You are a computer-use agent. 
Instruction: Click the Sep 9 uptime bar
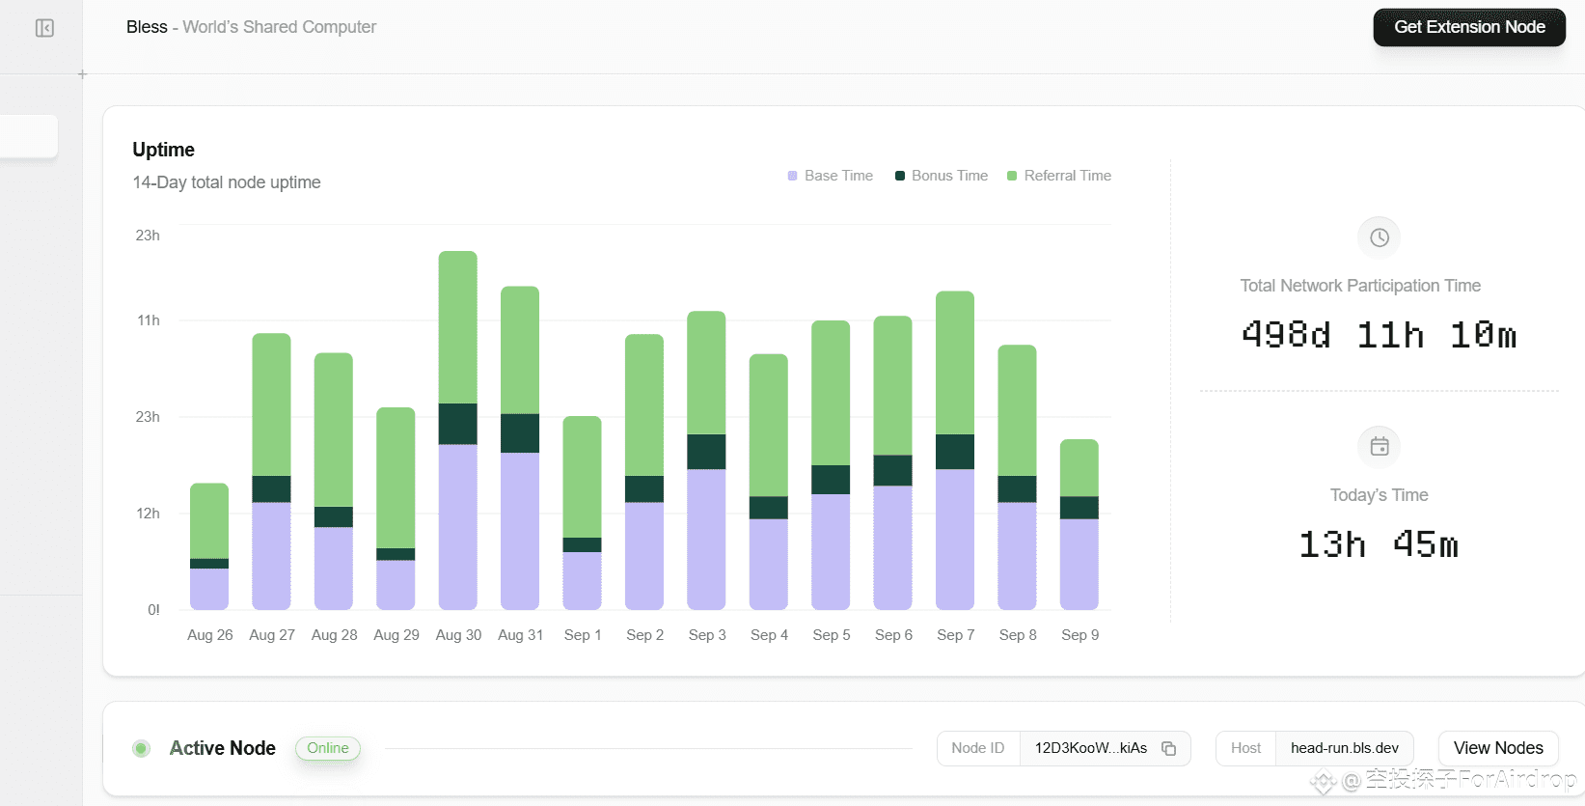pos(1079,524)
